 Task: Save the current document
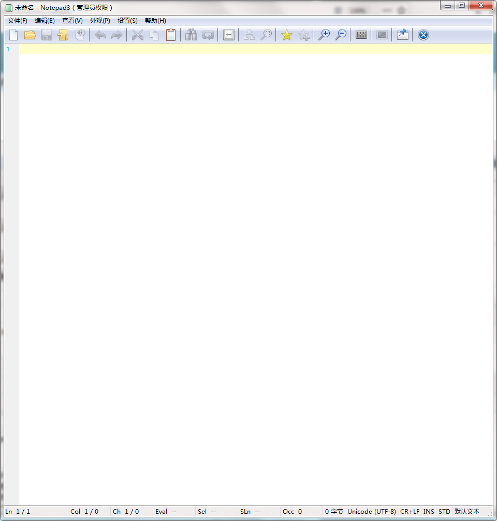[47, 35]
